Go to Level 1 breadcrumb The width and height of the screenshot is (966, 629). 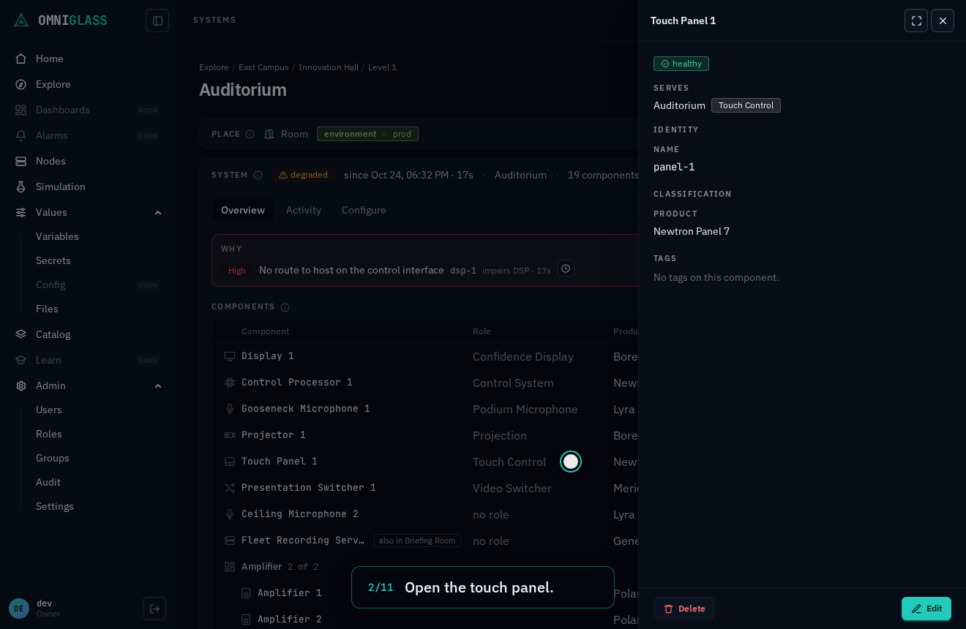tap(382, 67)
